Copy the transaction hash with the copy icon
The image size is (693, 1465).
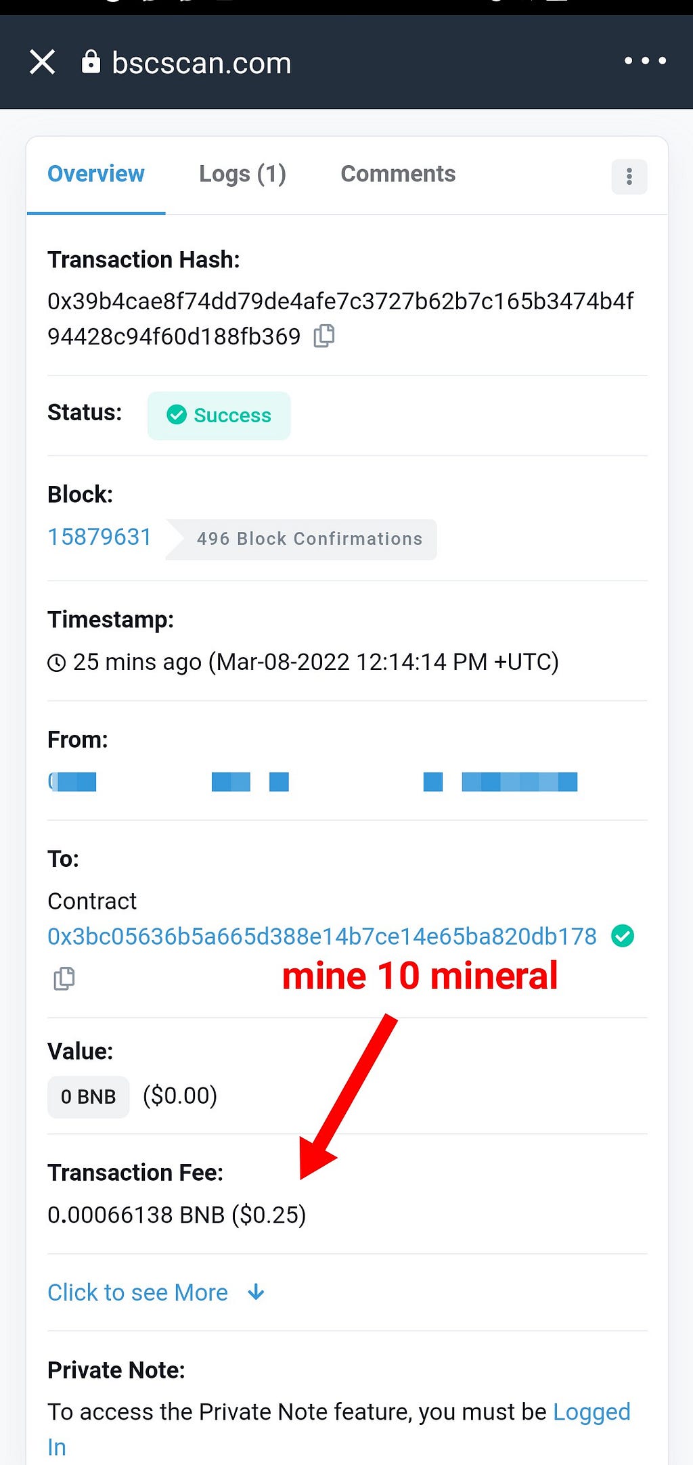(x=324, y=336)
